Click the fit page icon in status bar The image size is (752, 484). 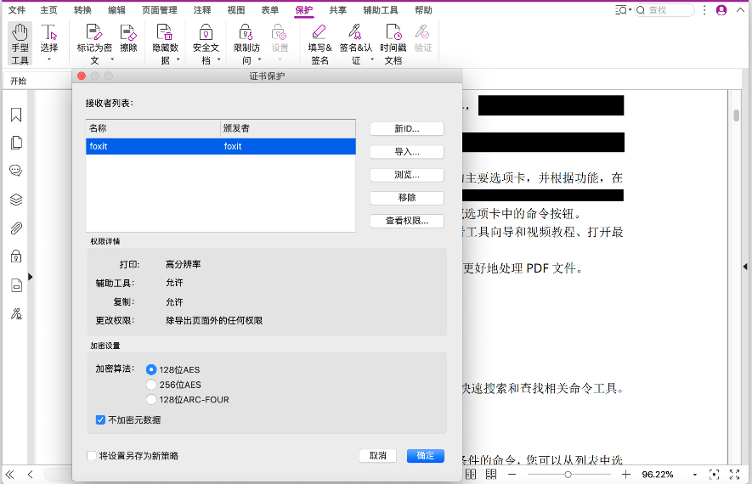point(714,475)
